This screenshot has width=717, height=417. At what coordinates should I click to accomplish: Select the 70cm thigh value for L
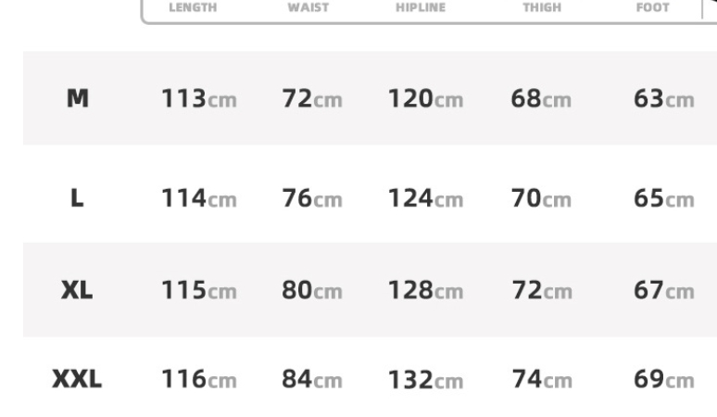[x=541, y=198]
